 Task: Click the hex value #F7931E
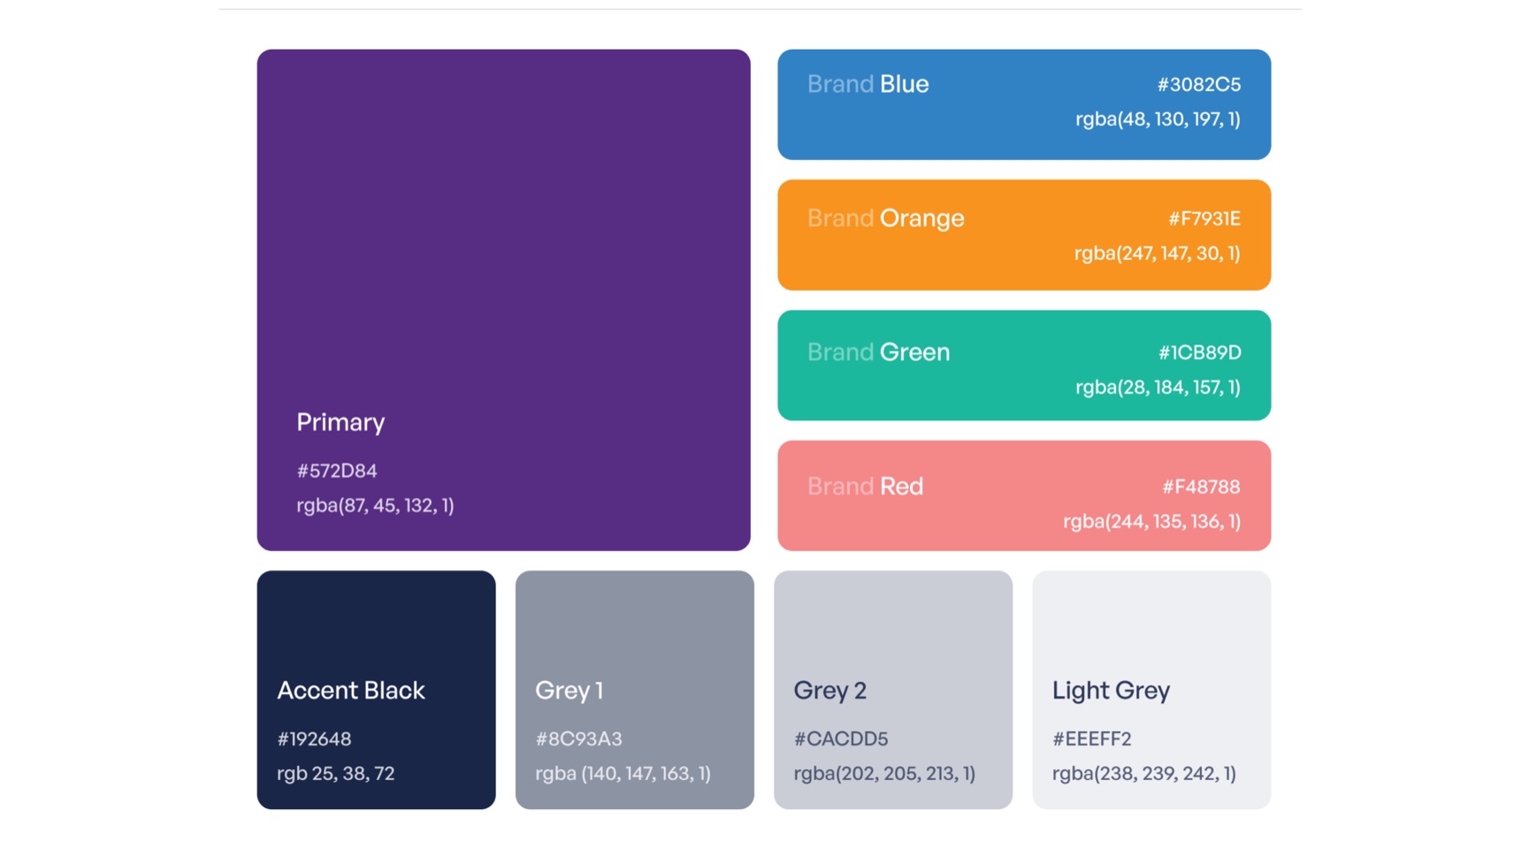coord(1204,218)
